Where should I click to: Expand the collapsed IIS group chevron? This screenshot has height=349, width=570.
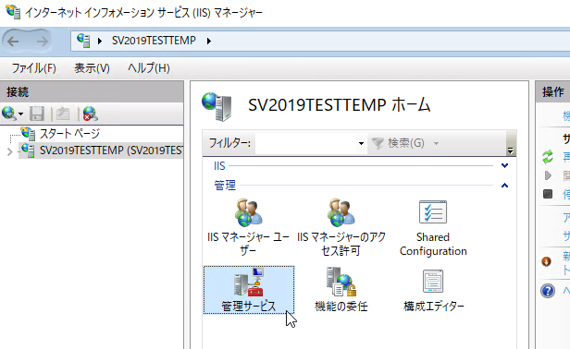(x=504, y=166)
